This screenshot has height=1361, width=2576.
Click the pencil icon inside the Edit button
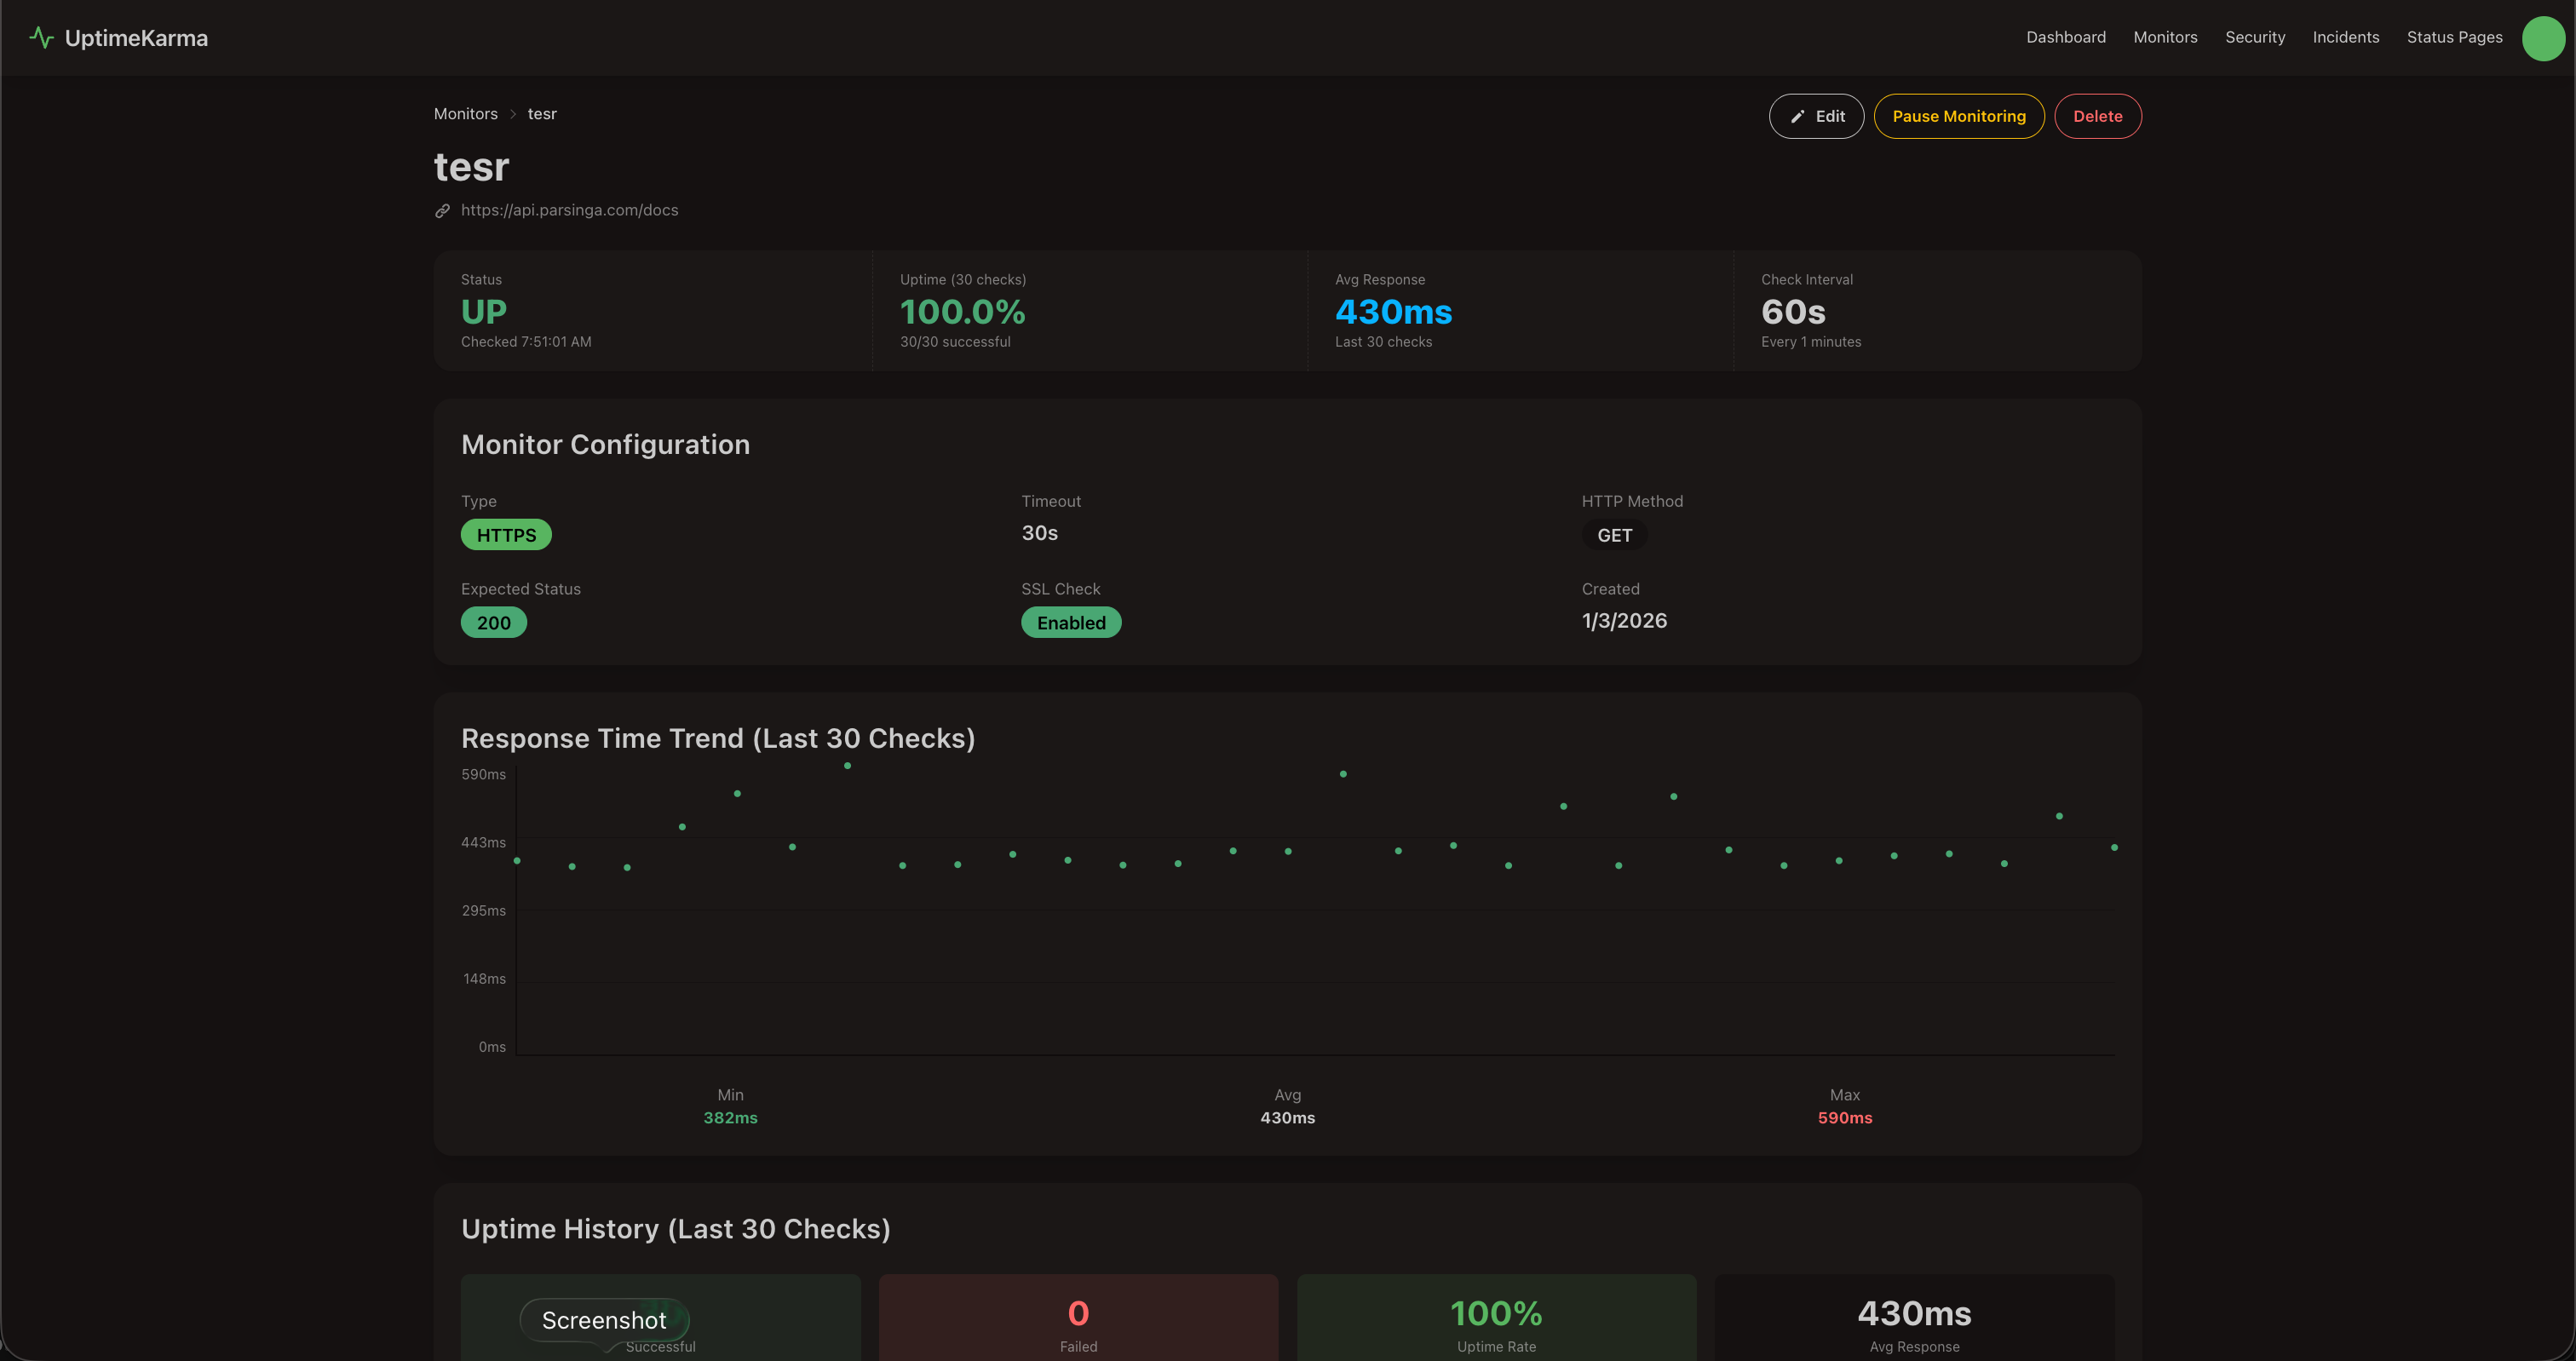point(1797,116)
